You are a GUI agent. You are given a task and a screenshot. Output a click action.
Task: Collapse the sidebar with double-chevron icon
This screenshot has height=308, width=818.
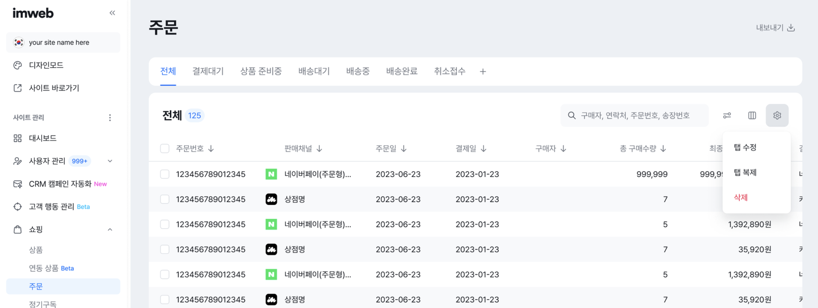pyautogui.click(x=112, y=13)
